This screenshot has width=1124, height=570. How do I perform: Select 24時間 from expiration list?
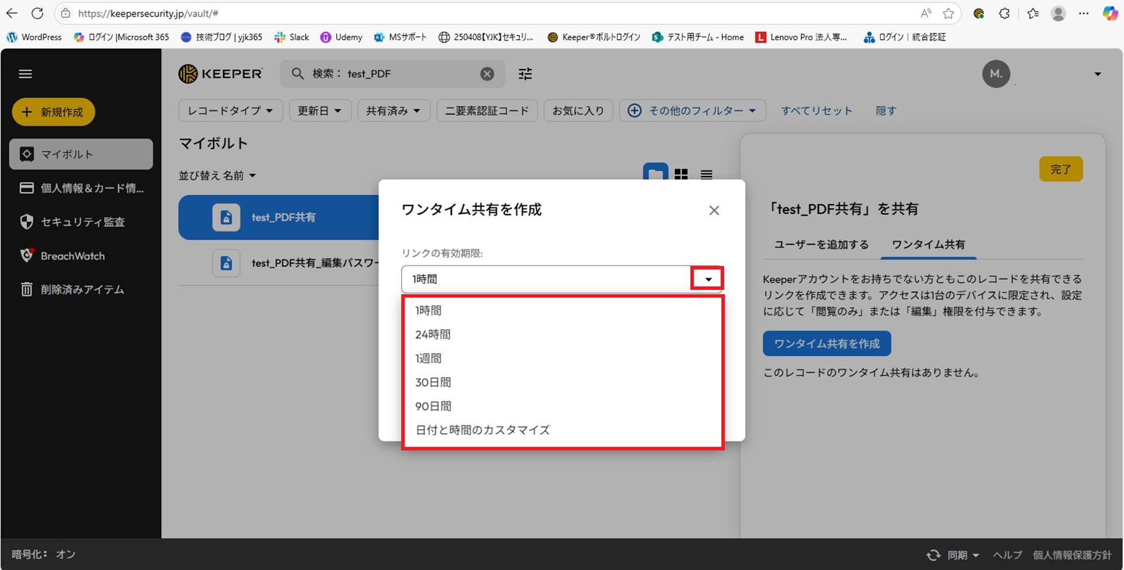[x=433, y=334]
